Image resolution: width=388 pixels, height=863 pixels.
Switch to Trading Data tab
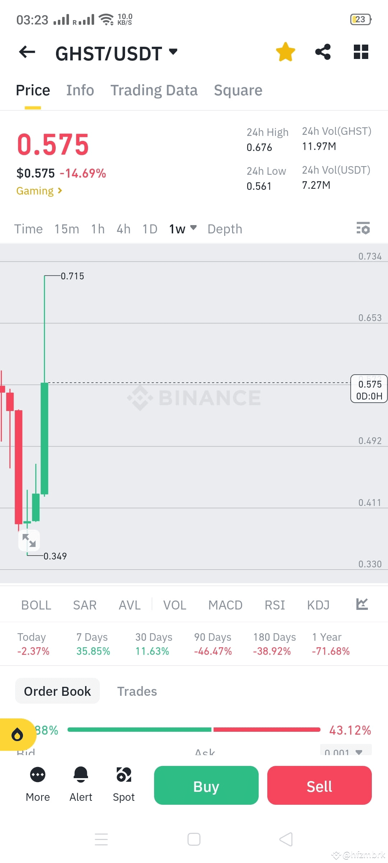pos(154,90)
